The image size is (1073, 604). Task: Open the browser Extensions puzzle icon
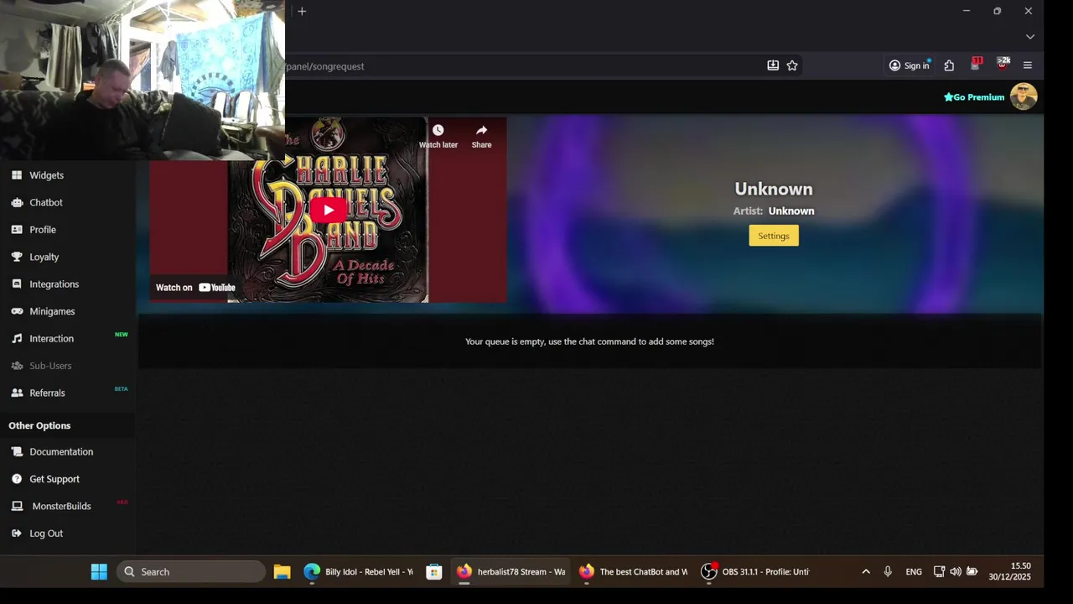(949, 65)
